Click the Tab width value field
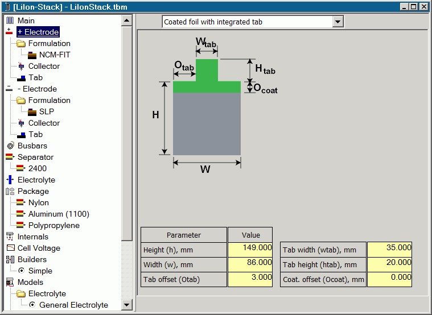Screen dimensions: 432x315 [389, 248]
